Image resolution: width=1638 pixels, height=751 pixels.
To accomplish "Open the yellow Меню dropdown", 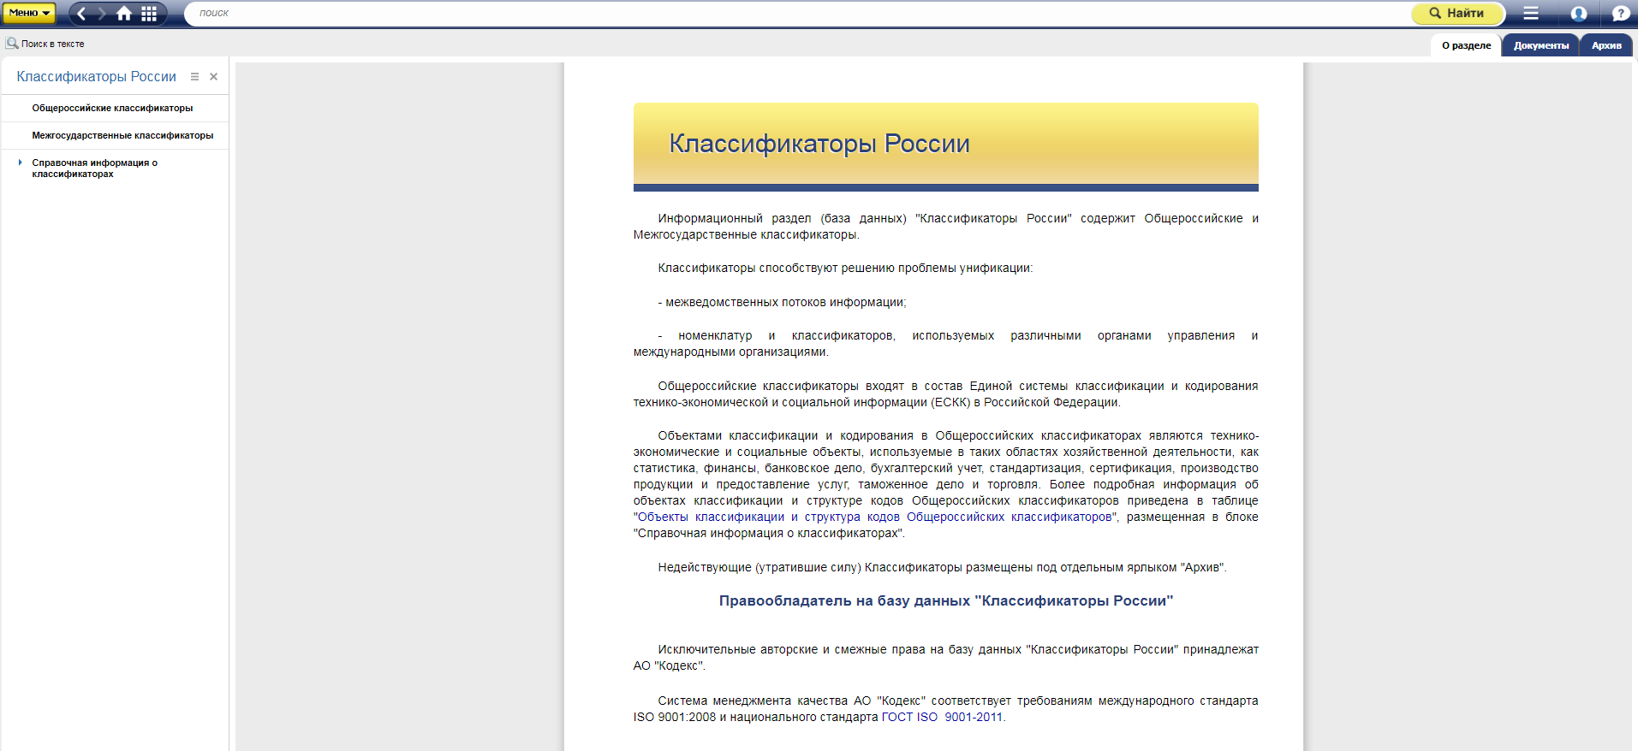I will click(29, 13).
